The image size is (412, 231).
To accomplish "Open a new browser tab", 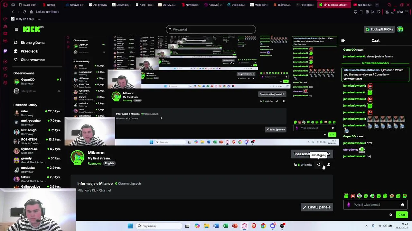I will click(377, 5).
